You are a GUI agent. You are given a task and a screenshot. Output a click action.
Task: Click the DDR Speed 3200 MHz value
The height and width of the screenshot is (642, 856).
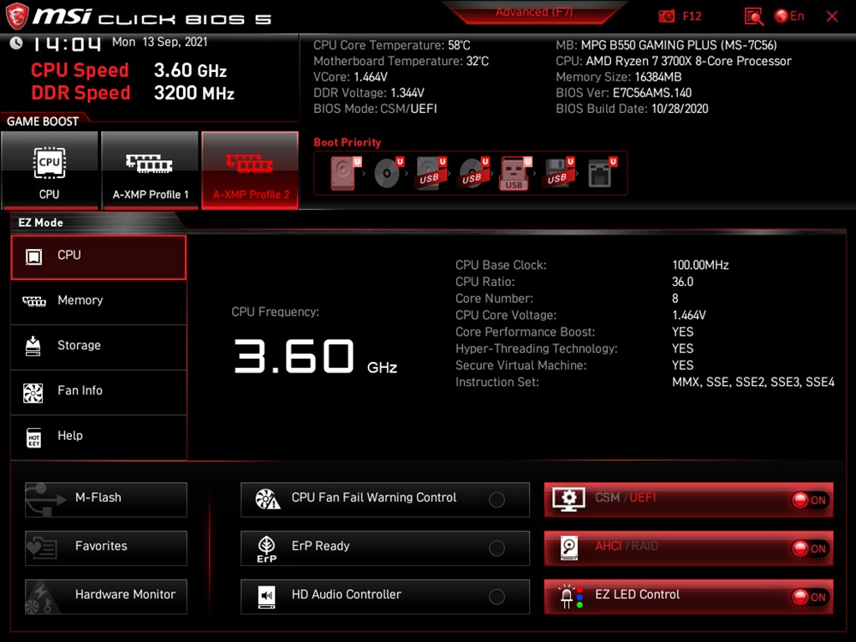tap(193, 92)
